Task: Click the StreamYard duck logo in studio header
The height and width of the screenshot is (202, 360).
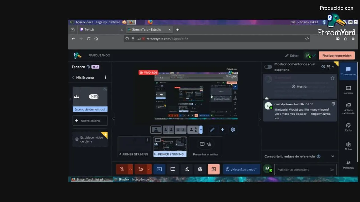Action: (x=77, y=55)
